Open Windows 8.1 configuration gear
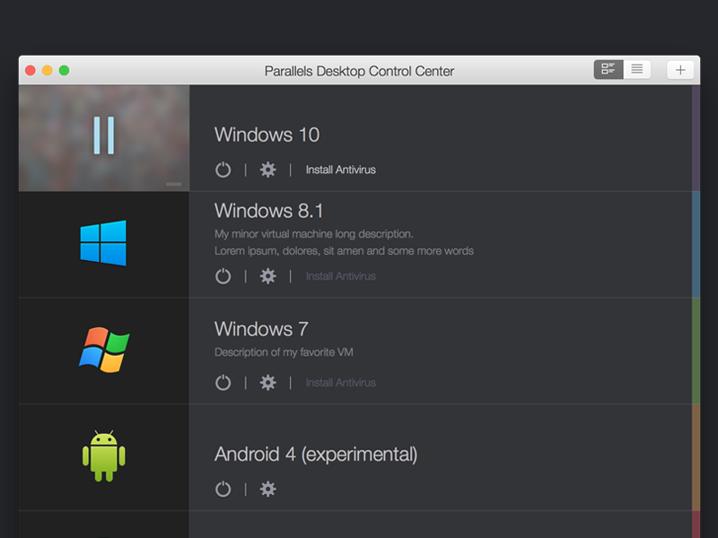The image size is (718, 538). pyautogui.click(x=267, y=276)
